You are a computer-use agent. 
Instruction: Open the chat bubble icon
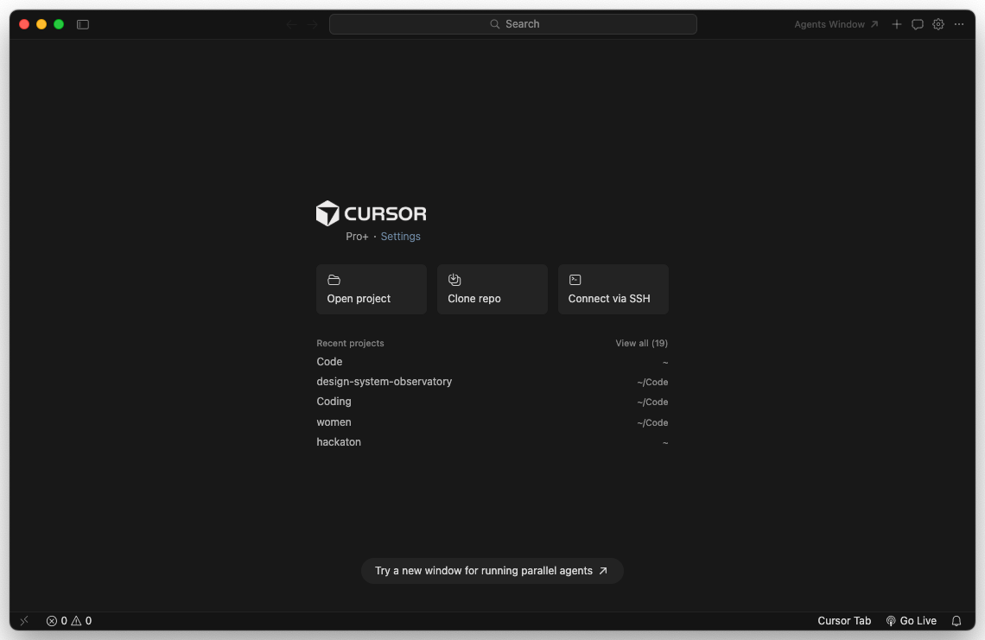tap(917, 24)
